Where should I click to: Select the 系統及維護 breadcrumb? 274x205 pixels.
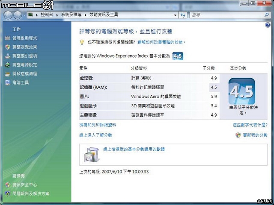(71, 15)
